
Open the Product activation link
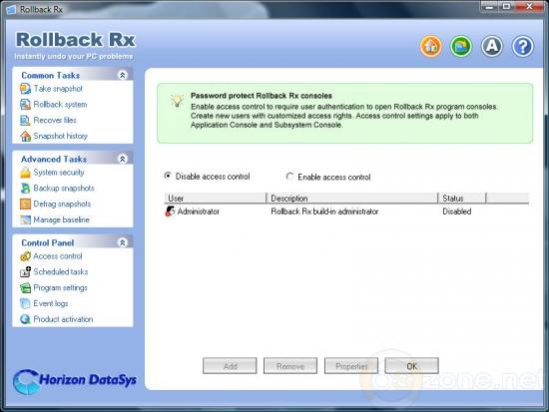(x=63, y=319)
